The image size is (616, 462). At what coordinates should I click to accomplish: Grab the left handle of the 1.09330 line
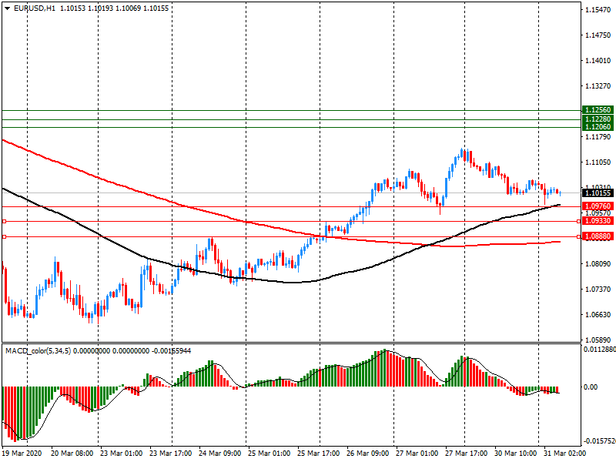tap(5, 222)
